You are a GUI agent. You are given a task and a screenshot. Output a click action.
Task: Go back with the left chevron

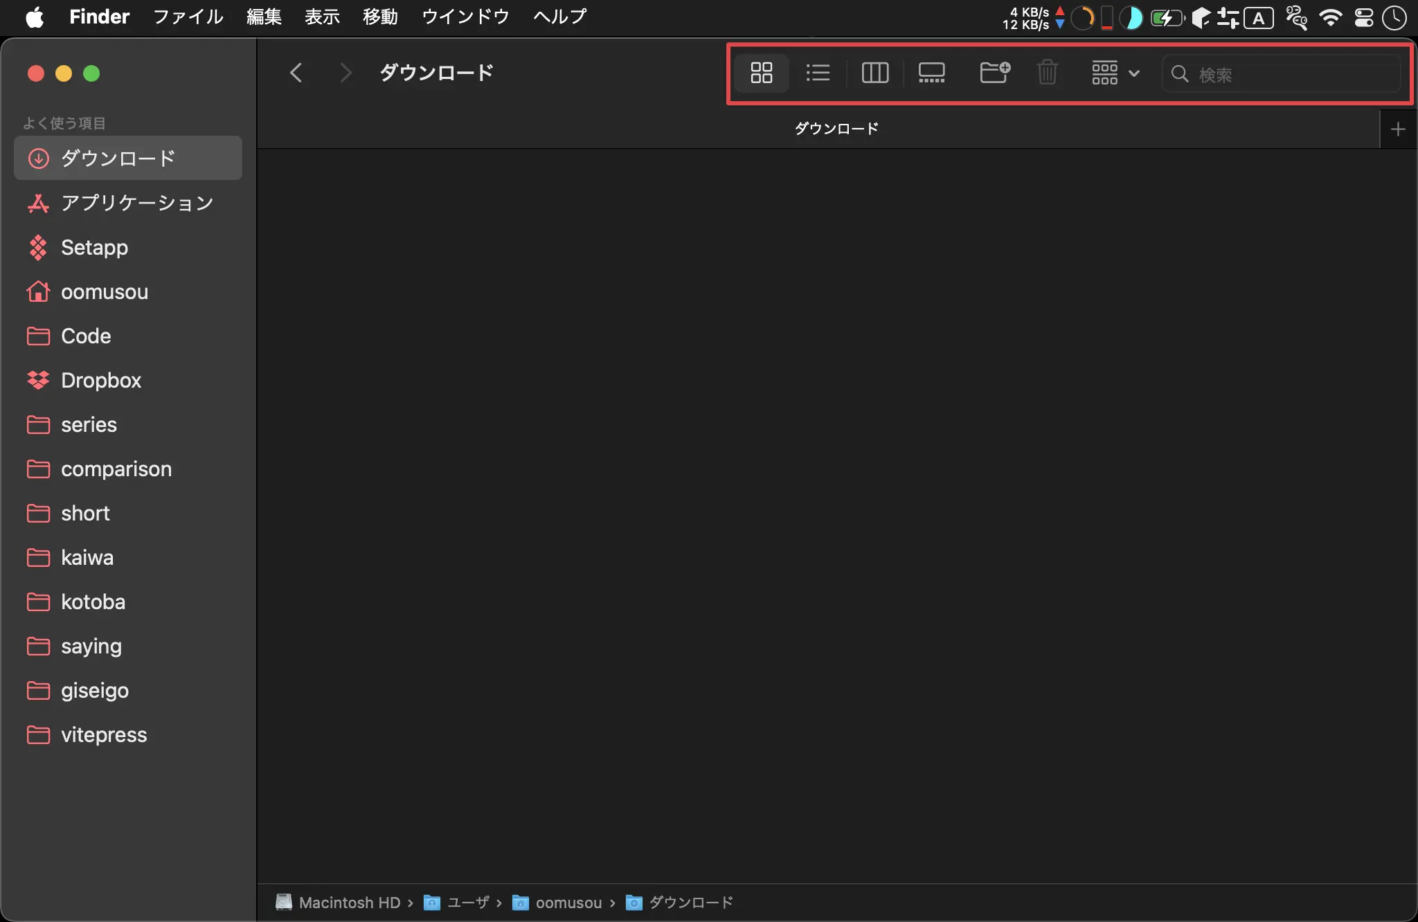pos(296,73)
